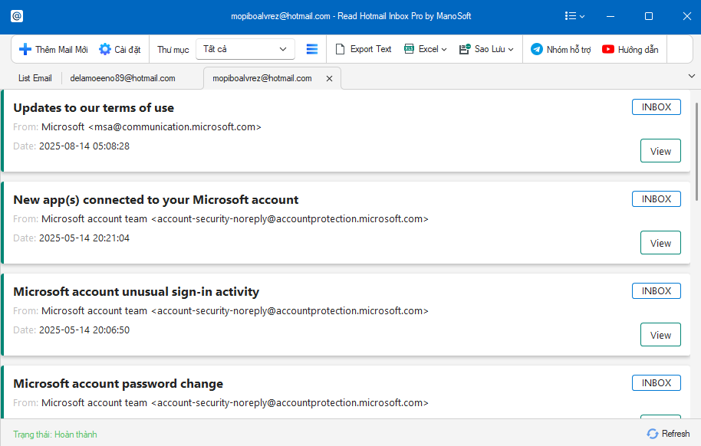Click status text 'Trạng thái: Hoàn thành'

coord(55,435)
